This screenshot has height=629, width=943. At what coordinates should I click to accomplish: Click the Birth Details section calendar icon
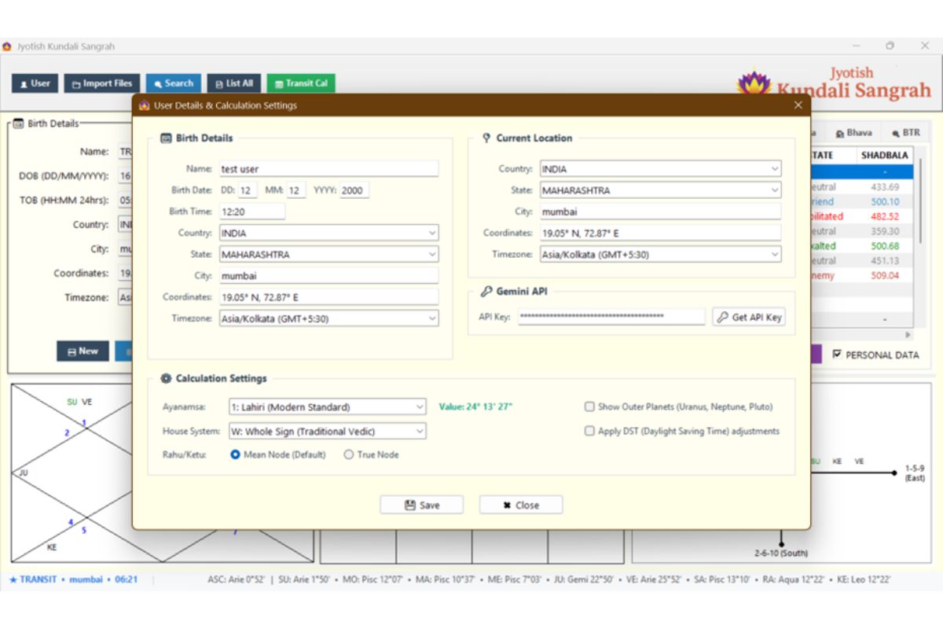pos(166,138)
